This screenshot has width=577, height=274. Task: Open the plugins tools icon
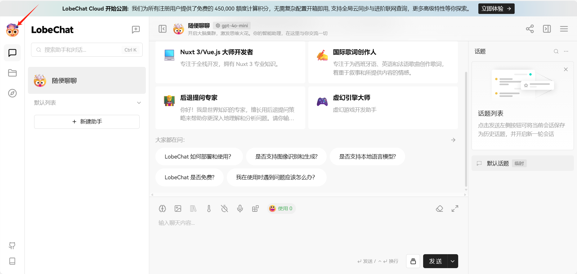255,209
